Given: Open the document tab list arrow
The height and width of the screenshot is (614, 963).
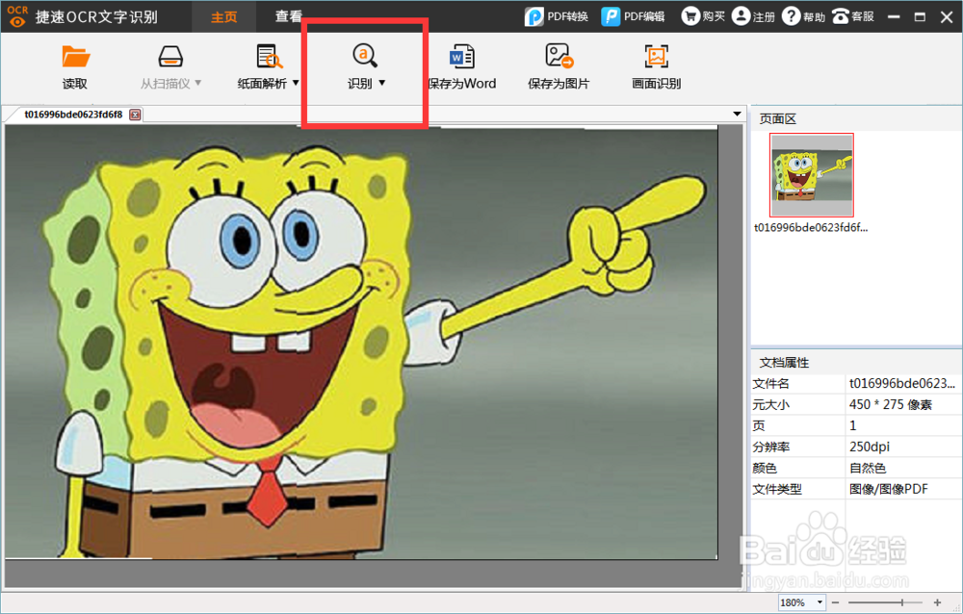Looking at the screenshot, I should [737, 115].
